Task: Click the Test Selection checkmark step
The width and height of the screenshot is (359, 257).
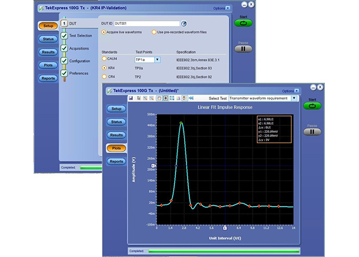Action: coord(64,36)
